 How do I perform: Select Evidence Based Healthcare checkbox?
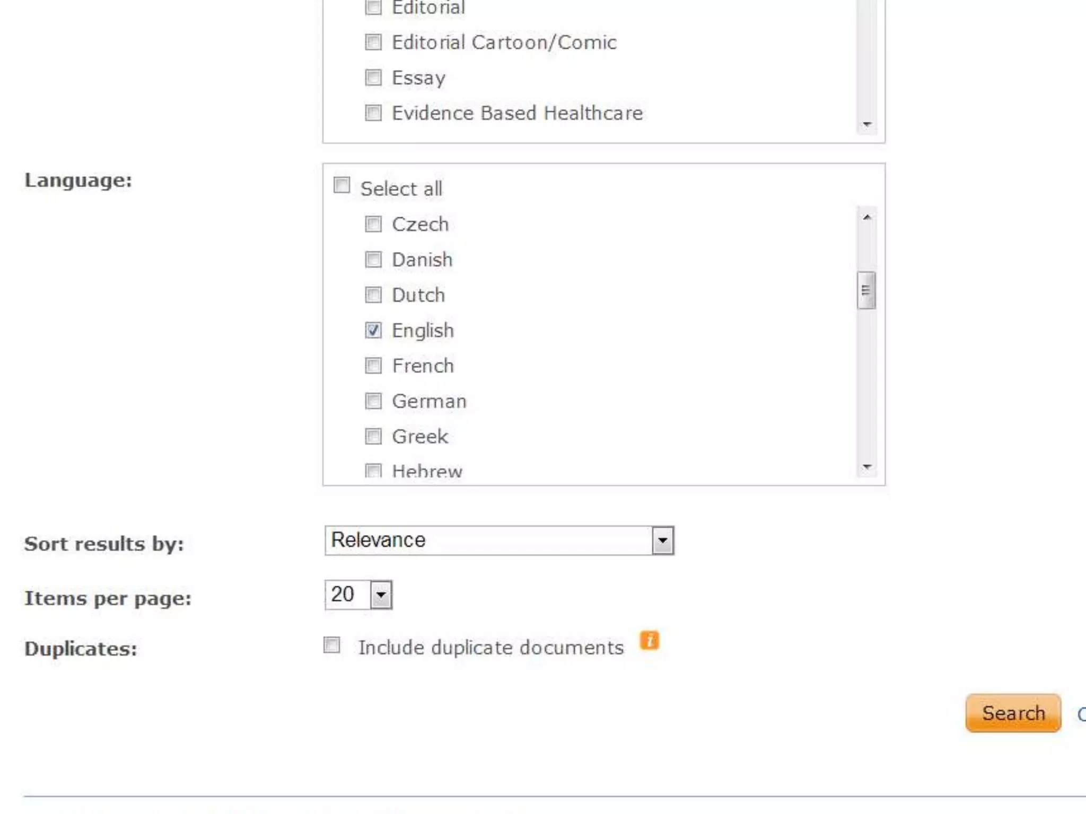point(373,113)
